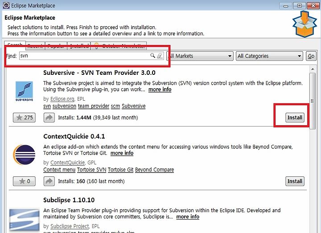Open more info link for Subclipse
Screen dimensions: 321x233
tap(188, 217)
